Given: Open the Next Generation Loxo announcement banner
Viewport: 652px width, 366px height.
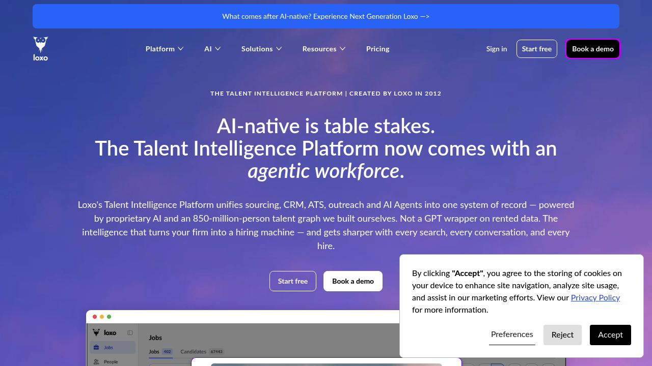Looking at the screenshot, I should coord(326,16).
